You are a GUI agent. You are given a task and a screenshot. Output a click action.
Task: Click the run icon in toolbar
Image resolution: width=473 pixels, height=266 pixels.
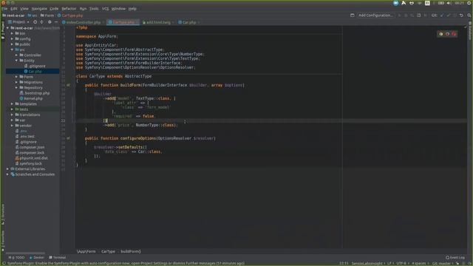399,15
